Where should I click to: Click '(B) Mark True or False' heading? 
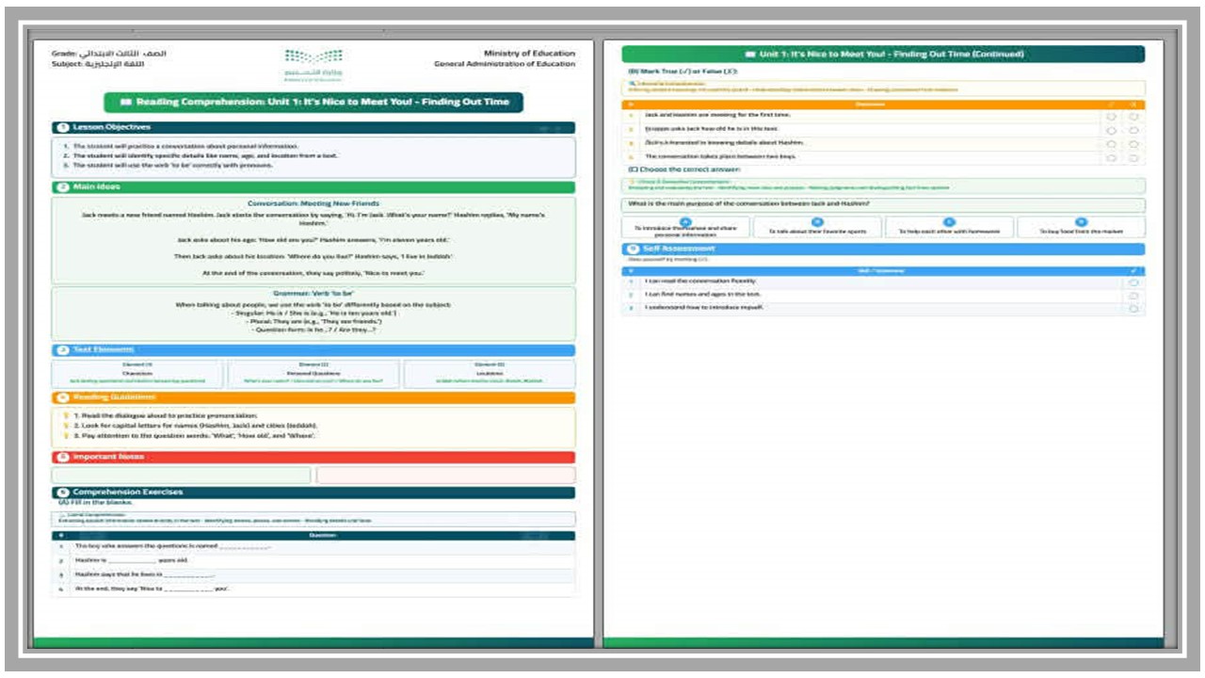(683, 72)
